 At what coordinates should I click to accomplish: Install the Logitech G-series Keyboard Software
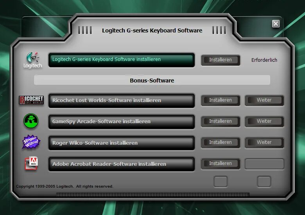coord(221,60)
